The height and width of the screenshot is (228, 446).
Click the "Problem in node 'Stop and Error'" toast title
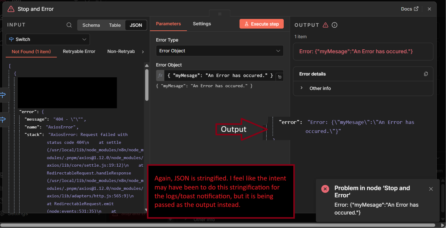(x=372, y=192)
